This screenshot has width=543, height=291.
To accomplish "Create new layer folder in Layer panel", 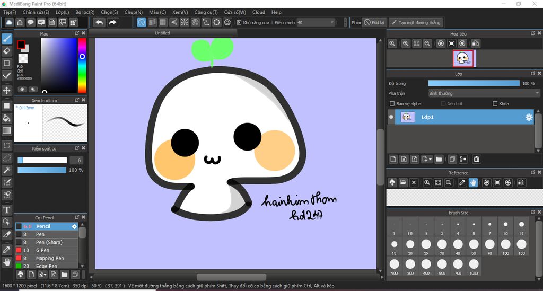I will [x=439, y=159].
